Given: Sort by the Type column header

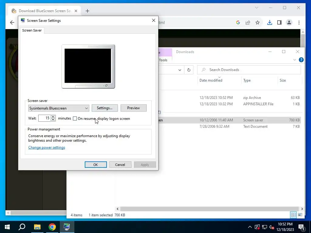Looking at the screenshot, I should click(247, 80).
